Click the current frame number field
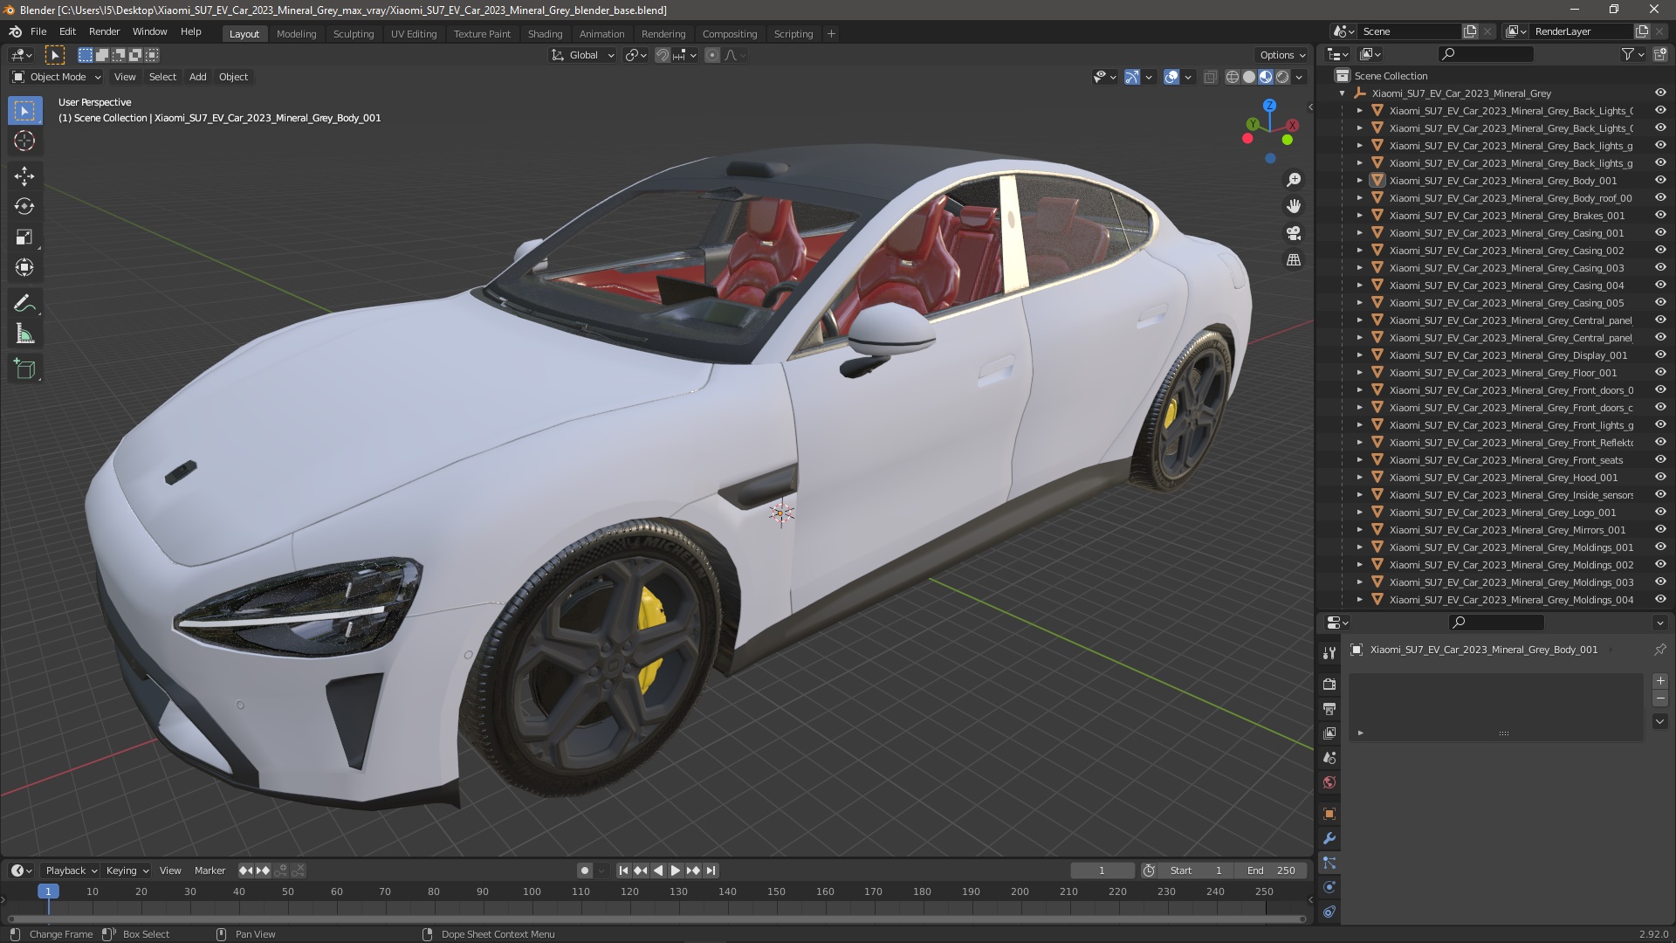 coord(1102,871)
